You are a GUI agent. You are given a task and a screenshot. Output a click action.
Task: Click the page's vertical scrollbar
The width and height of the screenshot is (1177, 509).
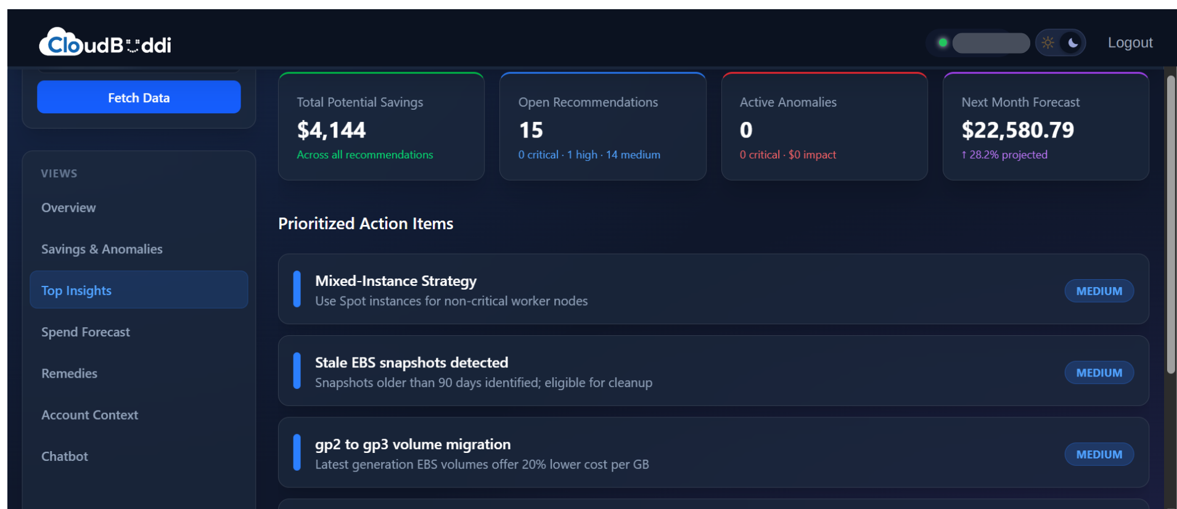(x=1171, y=225)
